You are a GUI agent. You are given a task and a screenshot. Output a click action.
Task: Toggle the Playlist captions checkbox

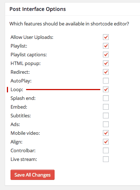[x=106, y=54]
